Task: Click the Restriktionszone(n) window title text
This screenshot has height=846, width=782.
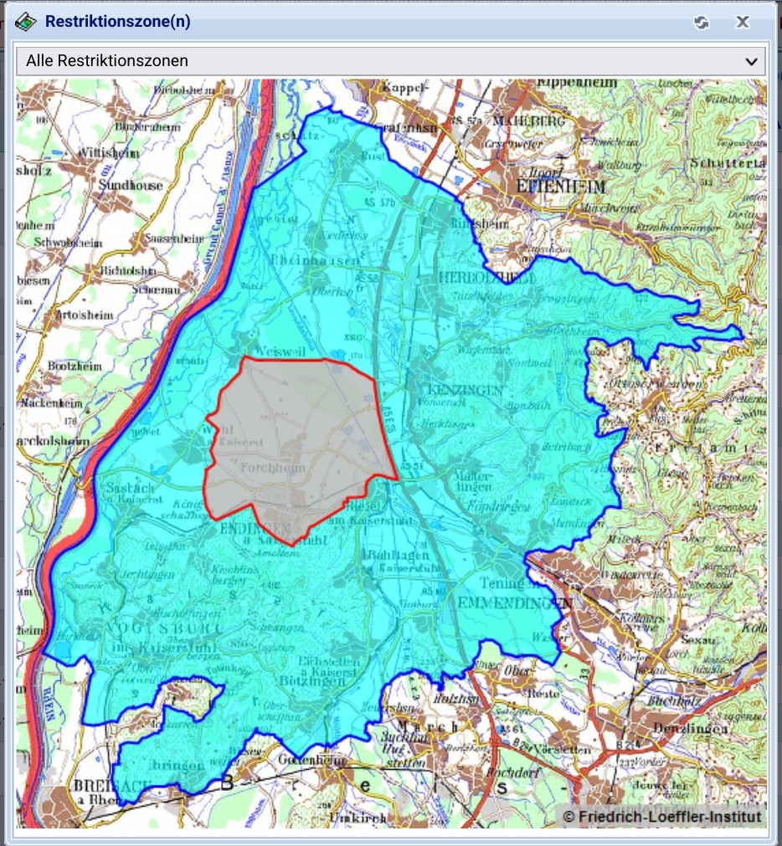Action: click(118, 22)
